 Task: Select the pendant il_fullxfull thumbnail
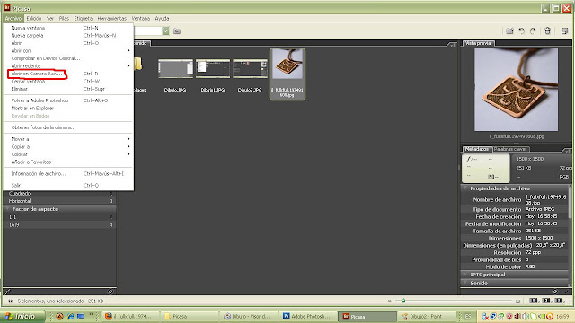287,74
